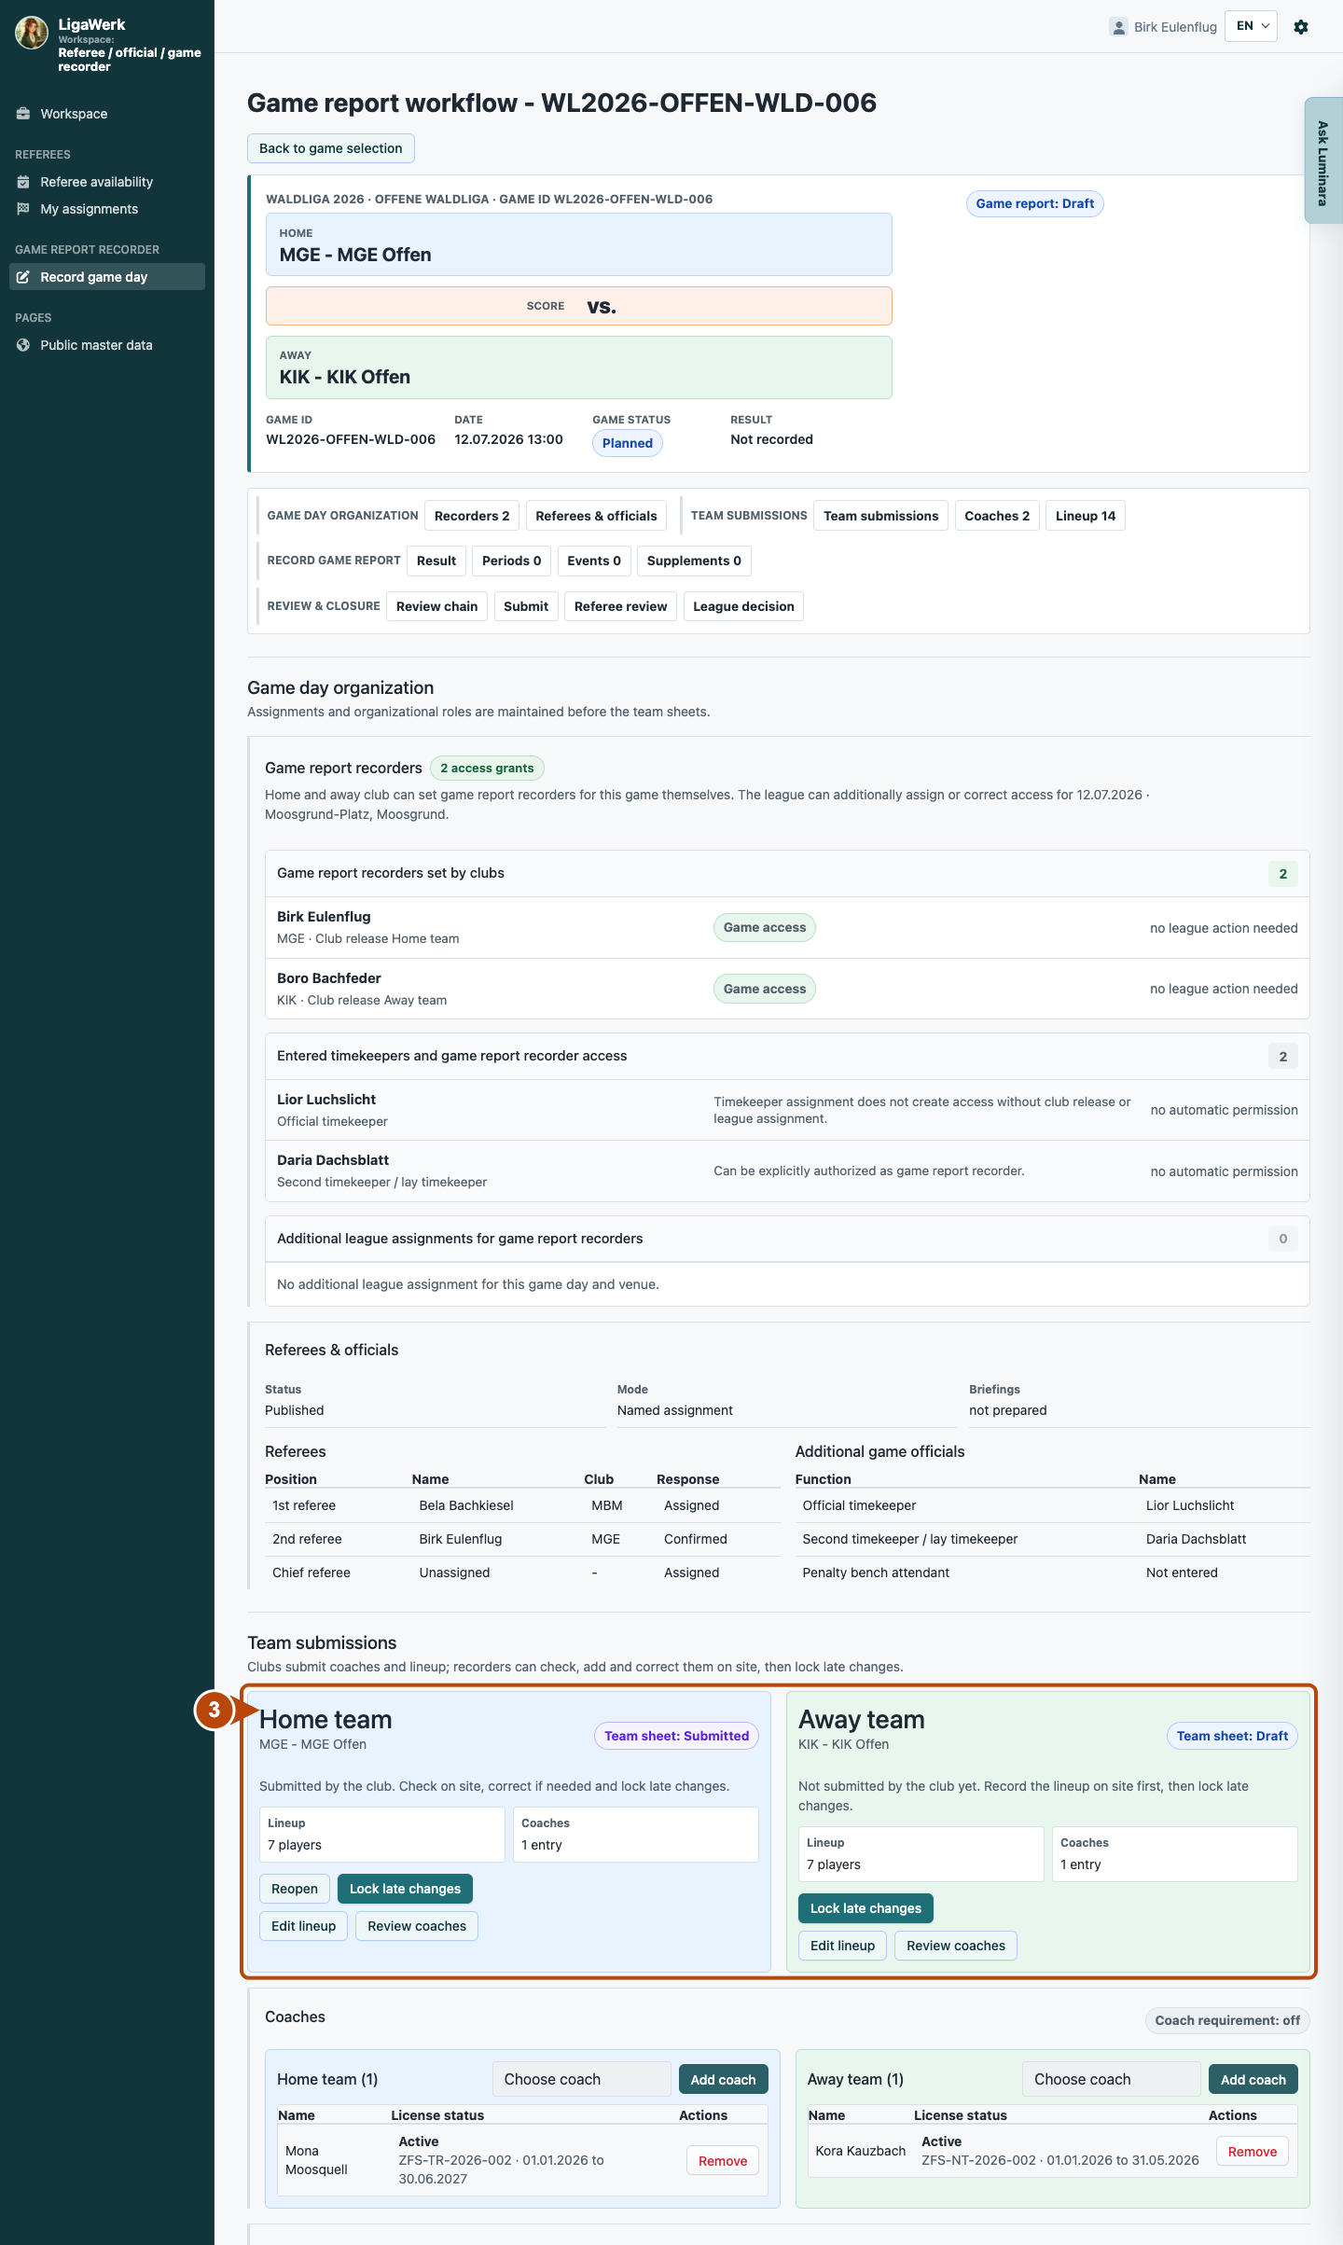Open the Submit tab
The width and height of the screenshot is (1343, 2245).
coord(526,606)
